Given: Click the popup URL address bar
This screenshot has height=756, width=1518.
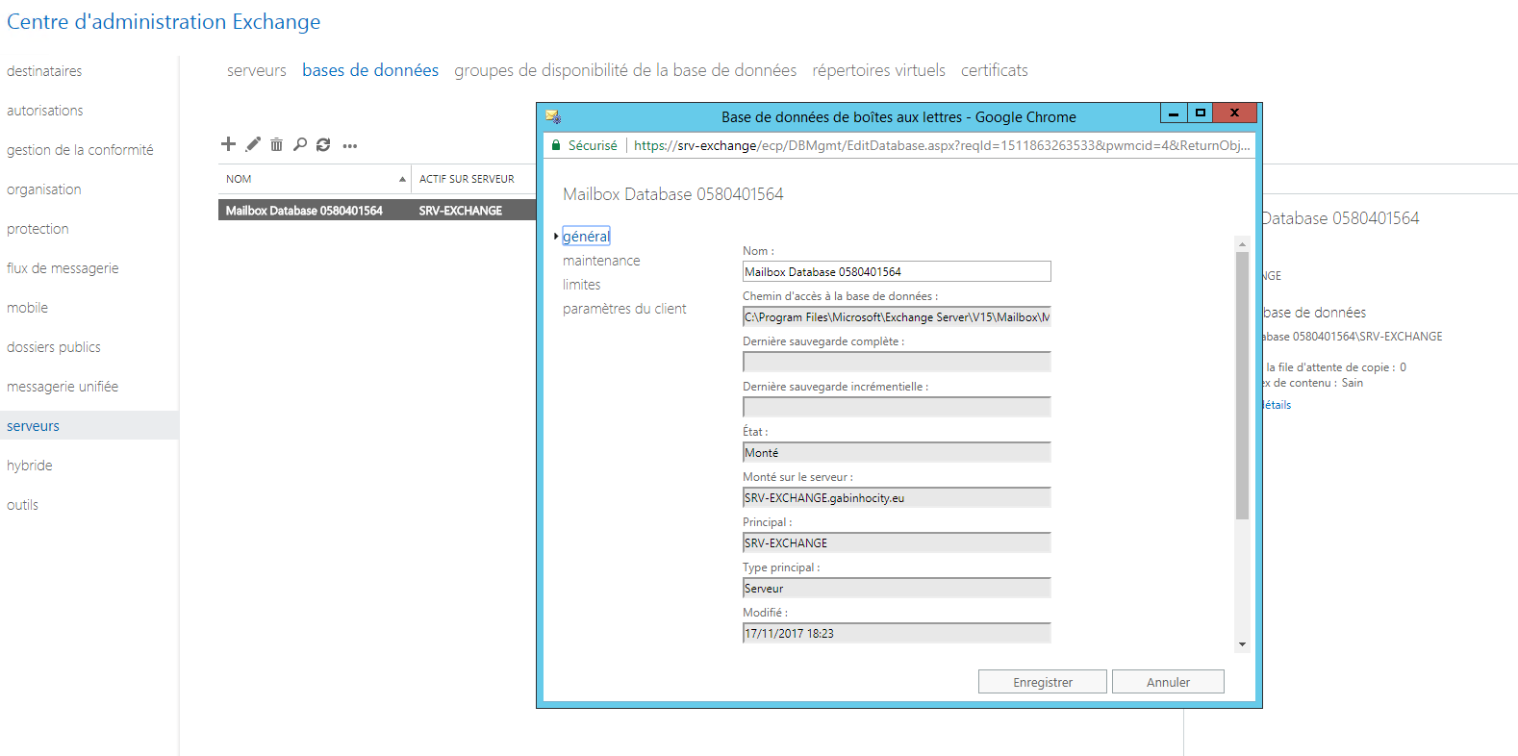Looking at the screenshot, I should [942, 145].
